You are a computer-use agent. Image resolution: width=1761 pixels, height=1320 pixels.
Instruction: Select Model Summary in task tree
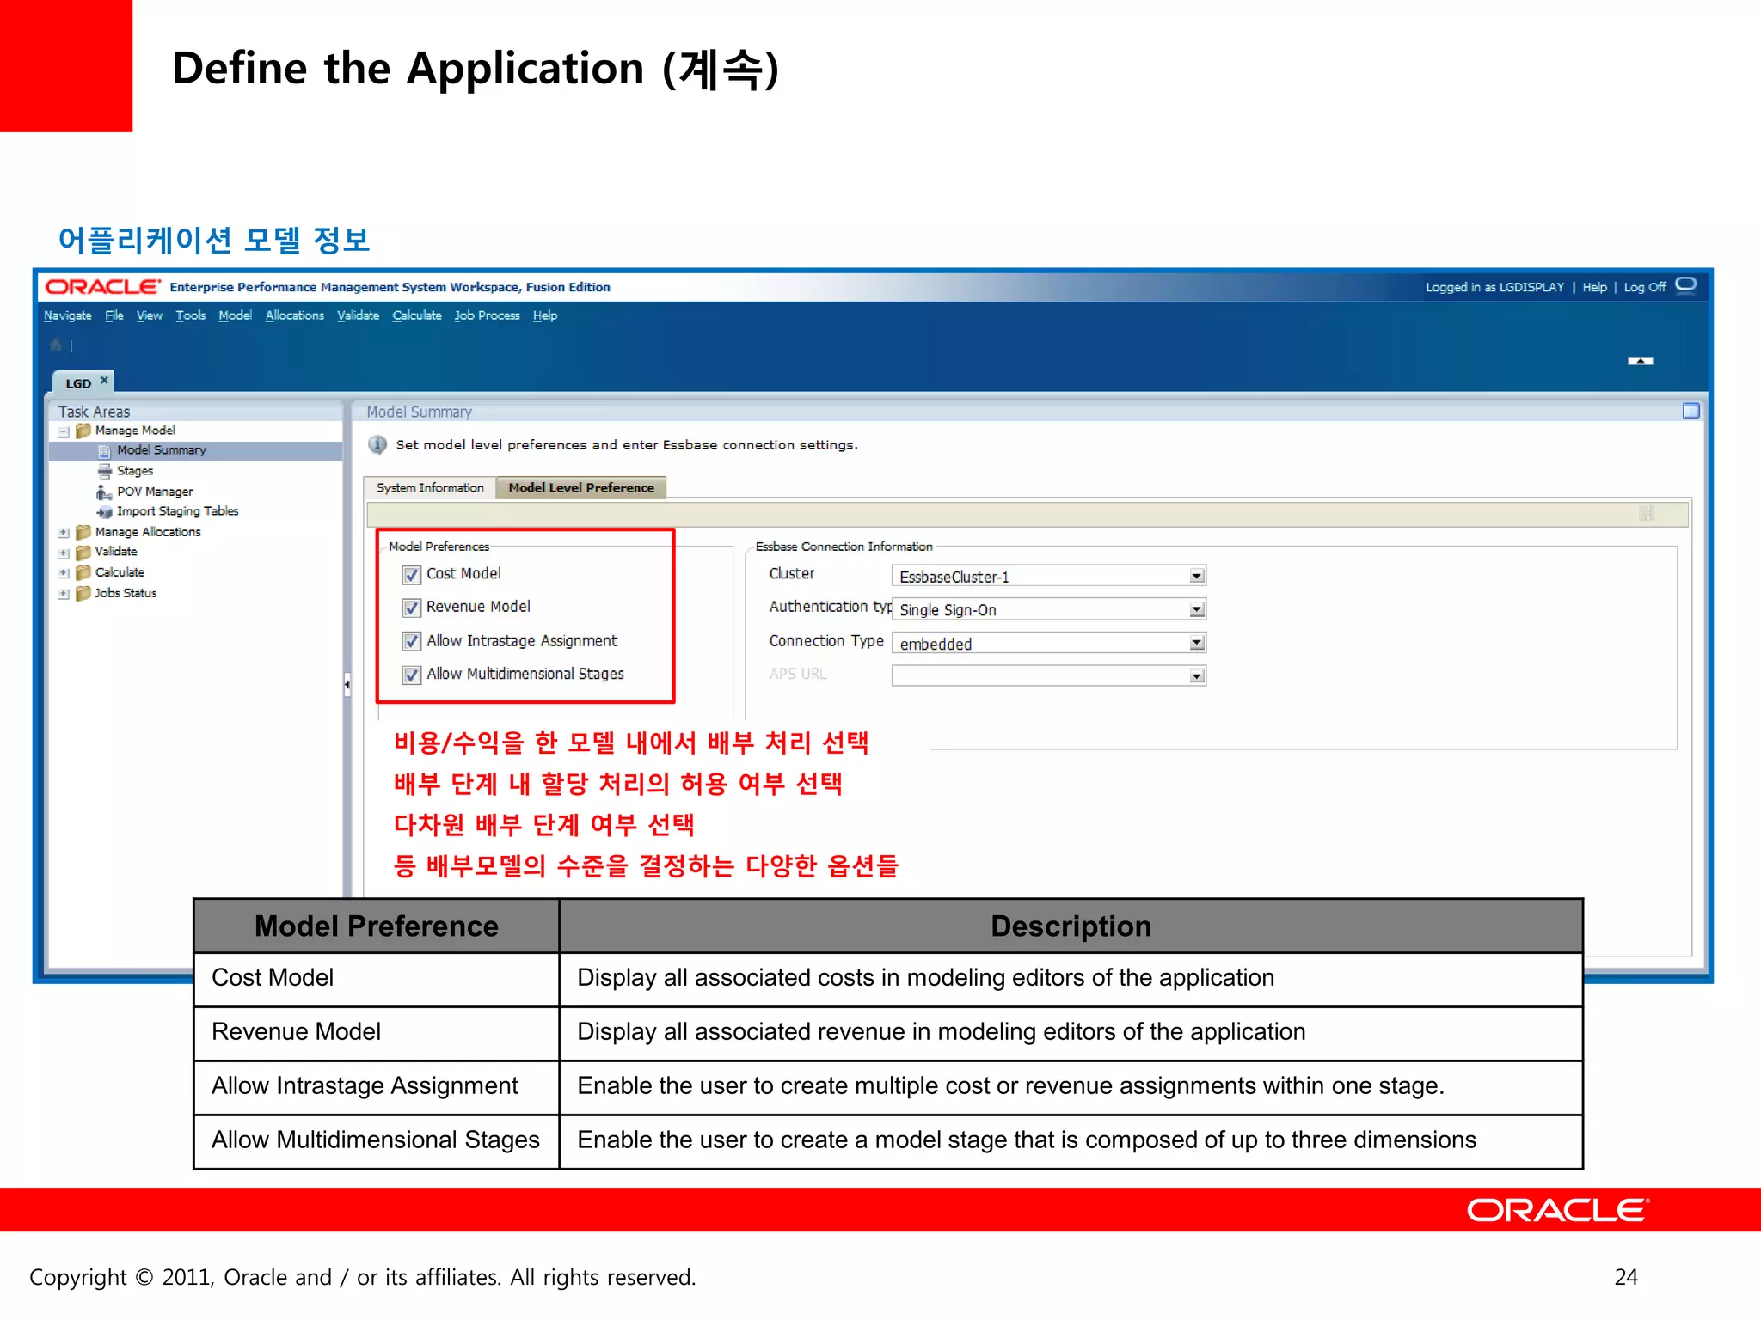[x=162, y=450]
